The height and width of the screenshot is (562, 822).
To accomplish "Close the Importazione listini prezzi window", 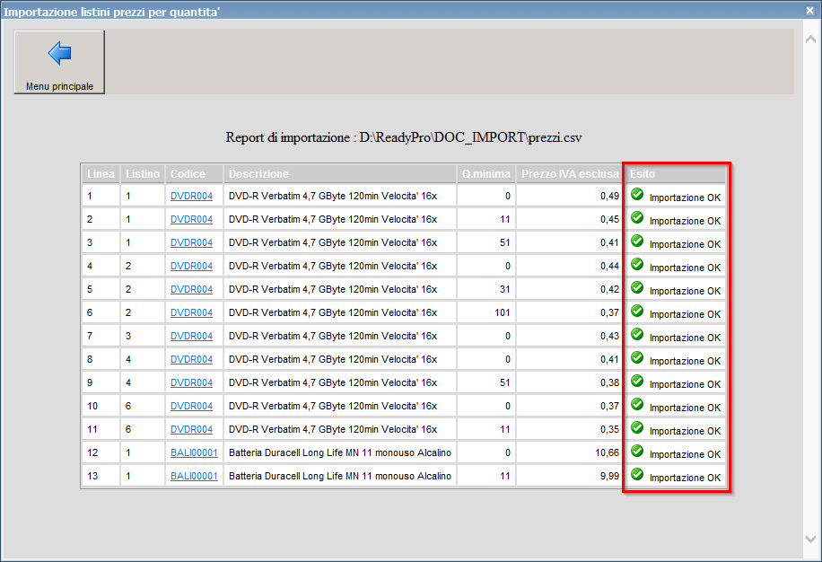I will [810, 9].
